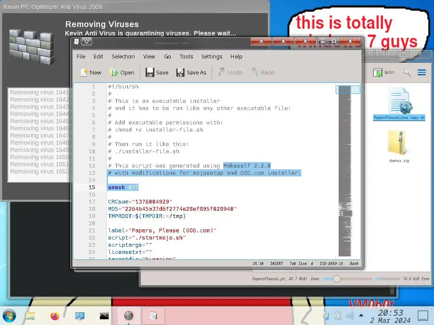Viewport: 434px width, 325px height.
Task: Open the Selection menu
Action: 123,56
